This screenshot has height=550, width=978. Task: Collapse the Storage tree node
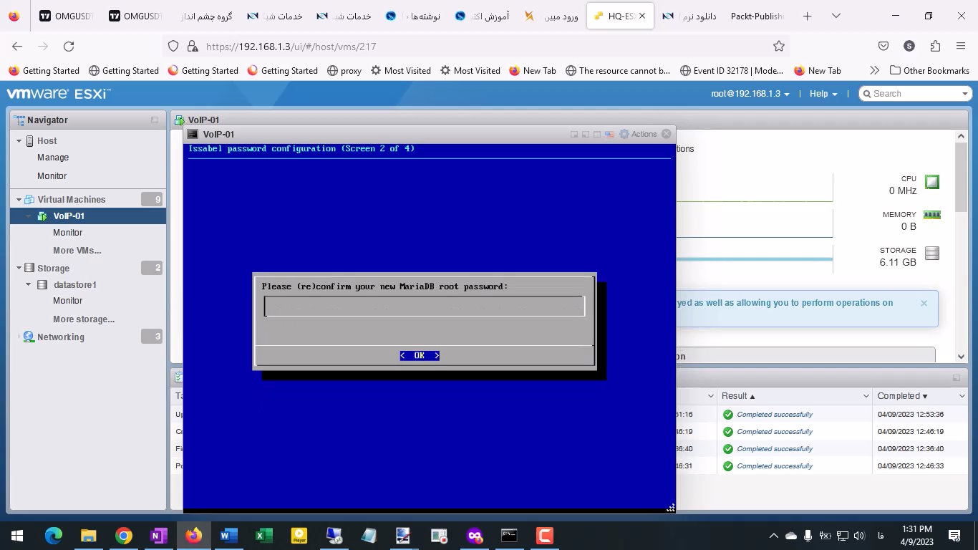(19, 269)
